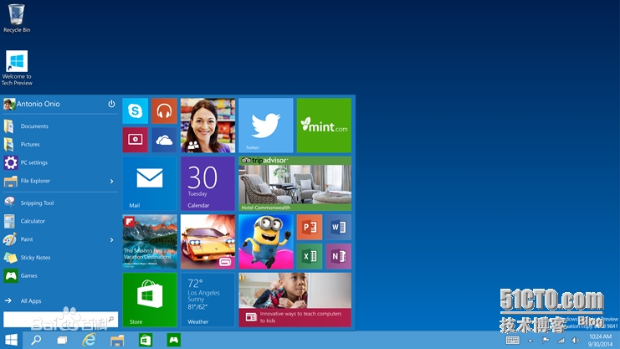620x349 pixels.
Task: Open the People tile with woman photo
Action: tap(208, 126)
